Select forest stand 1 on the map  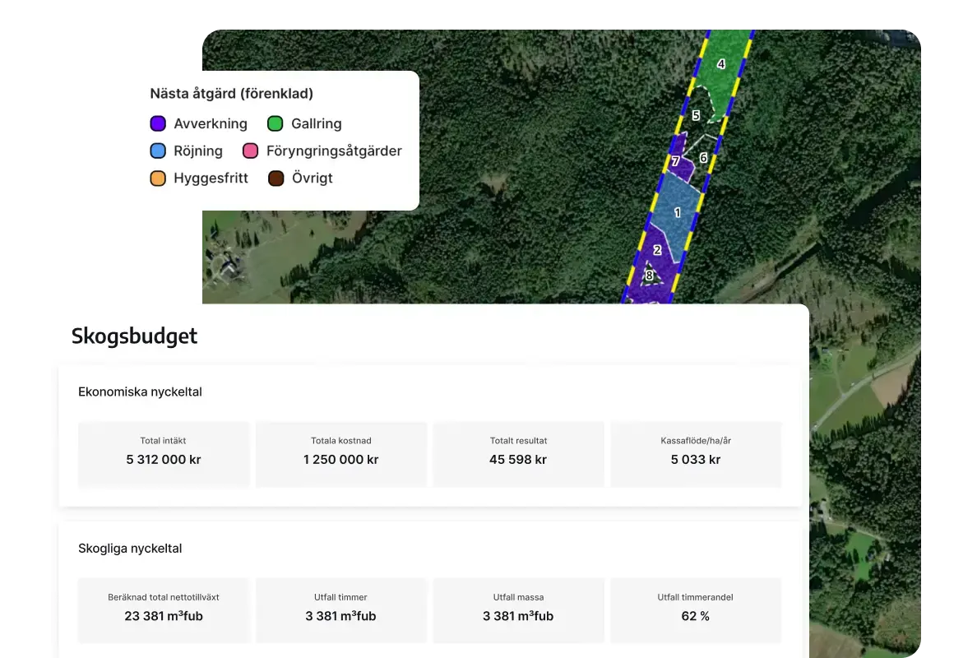677,212
